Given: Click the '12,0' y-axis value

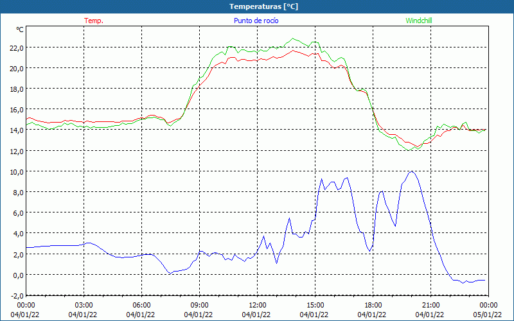Looking at the screenshot, I should point(17,151).
